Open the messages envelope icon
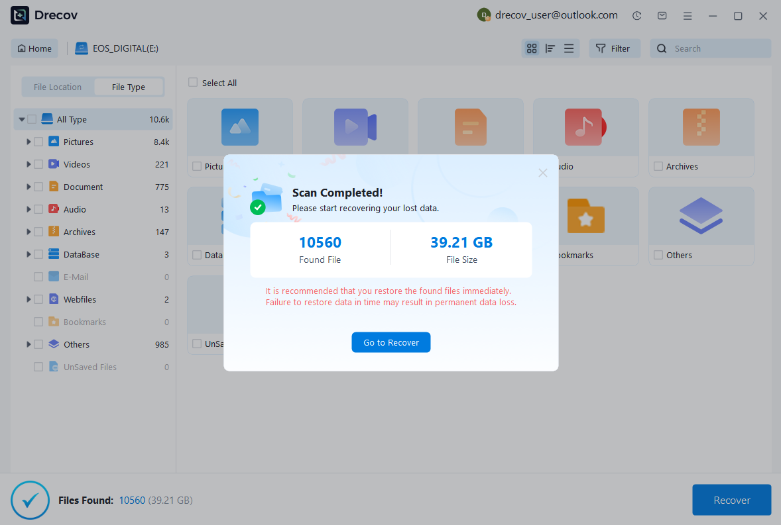 pyautogui.click(x=662, y=16)
